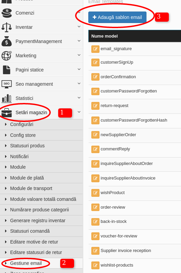Screen dimensions: 181x273
Task: Open Module de plată
Action: click(x=41, y=178)
